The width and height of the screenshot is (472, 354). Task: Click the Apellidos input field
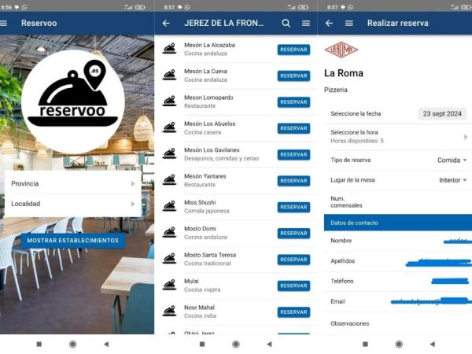pyautogui.click(x=398, y=261)
